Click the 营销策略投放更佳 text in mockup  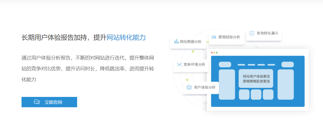pyautogui.click(x=256, y=81)
